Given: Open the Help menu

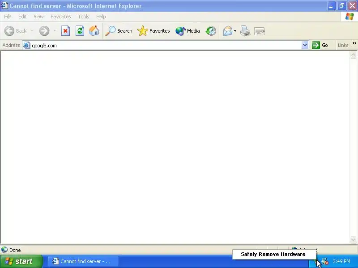Looking at the screenshot, I should coord(101,17).
